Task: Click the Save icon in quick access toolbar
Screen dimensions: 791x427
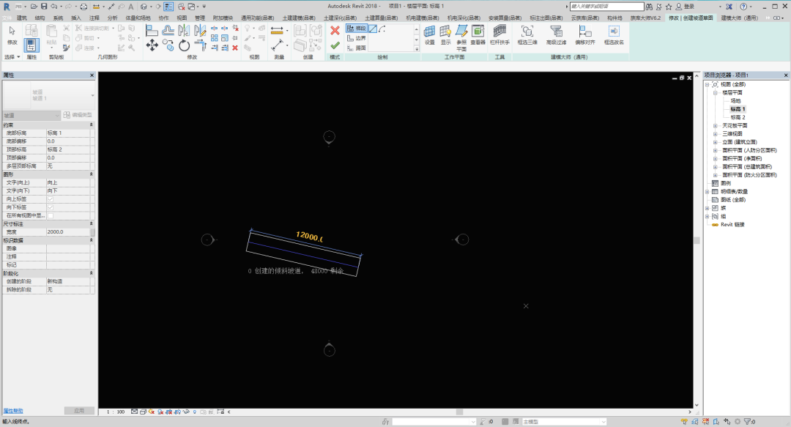Action: click(x=44, y=7)
